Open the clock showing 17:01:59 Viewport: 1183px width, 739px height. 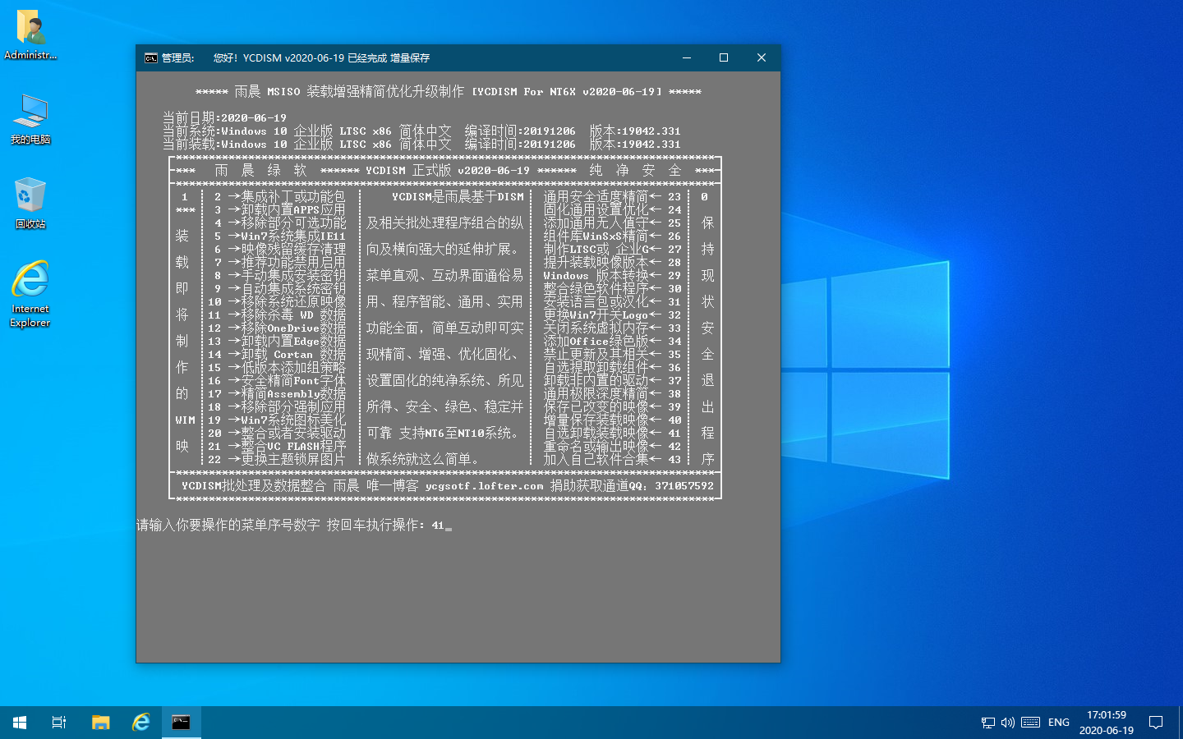coord(1106,723)
